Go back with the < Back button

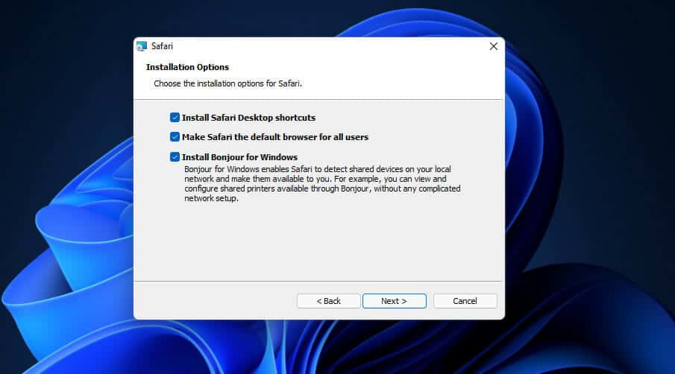click(328, 301)
